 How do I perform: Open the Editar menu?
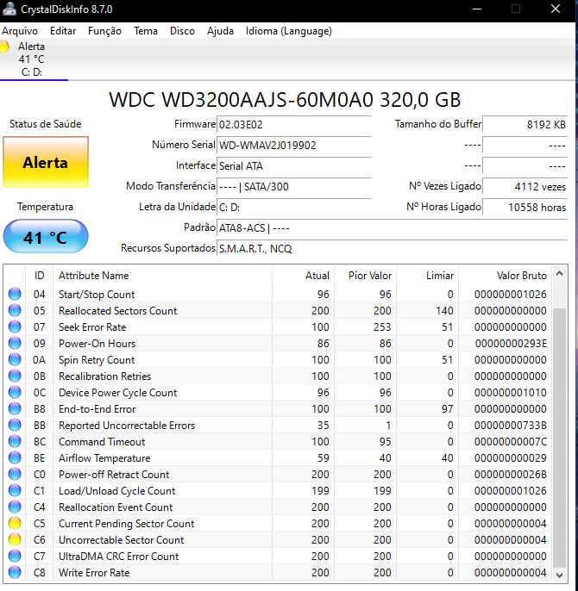[x=63, y=31]
